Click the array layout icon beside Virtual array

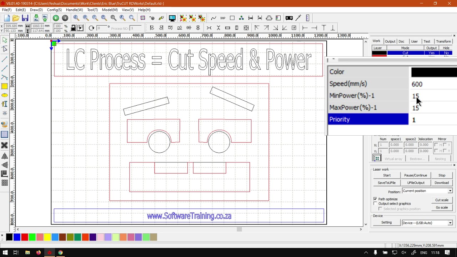pyautogui.click(x=377, y=158)
